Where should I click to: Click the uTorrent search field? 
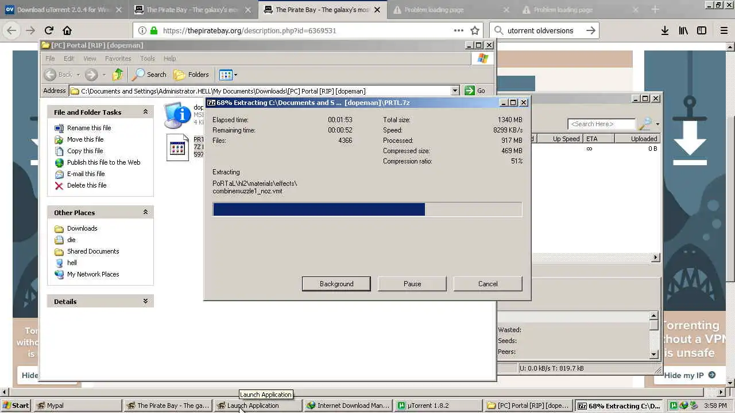(x=601, y=124)
